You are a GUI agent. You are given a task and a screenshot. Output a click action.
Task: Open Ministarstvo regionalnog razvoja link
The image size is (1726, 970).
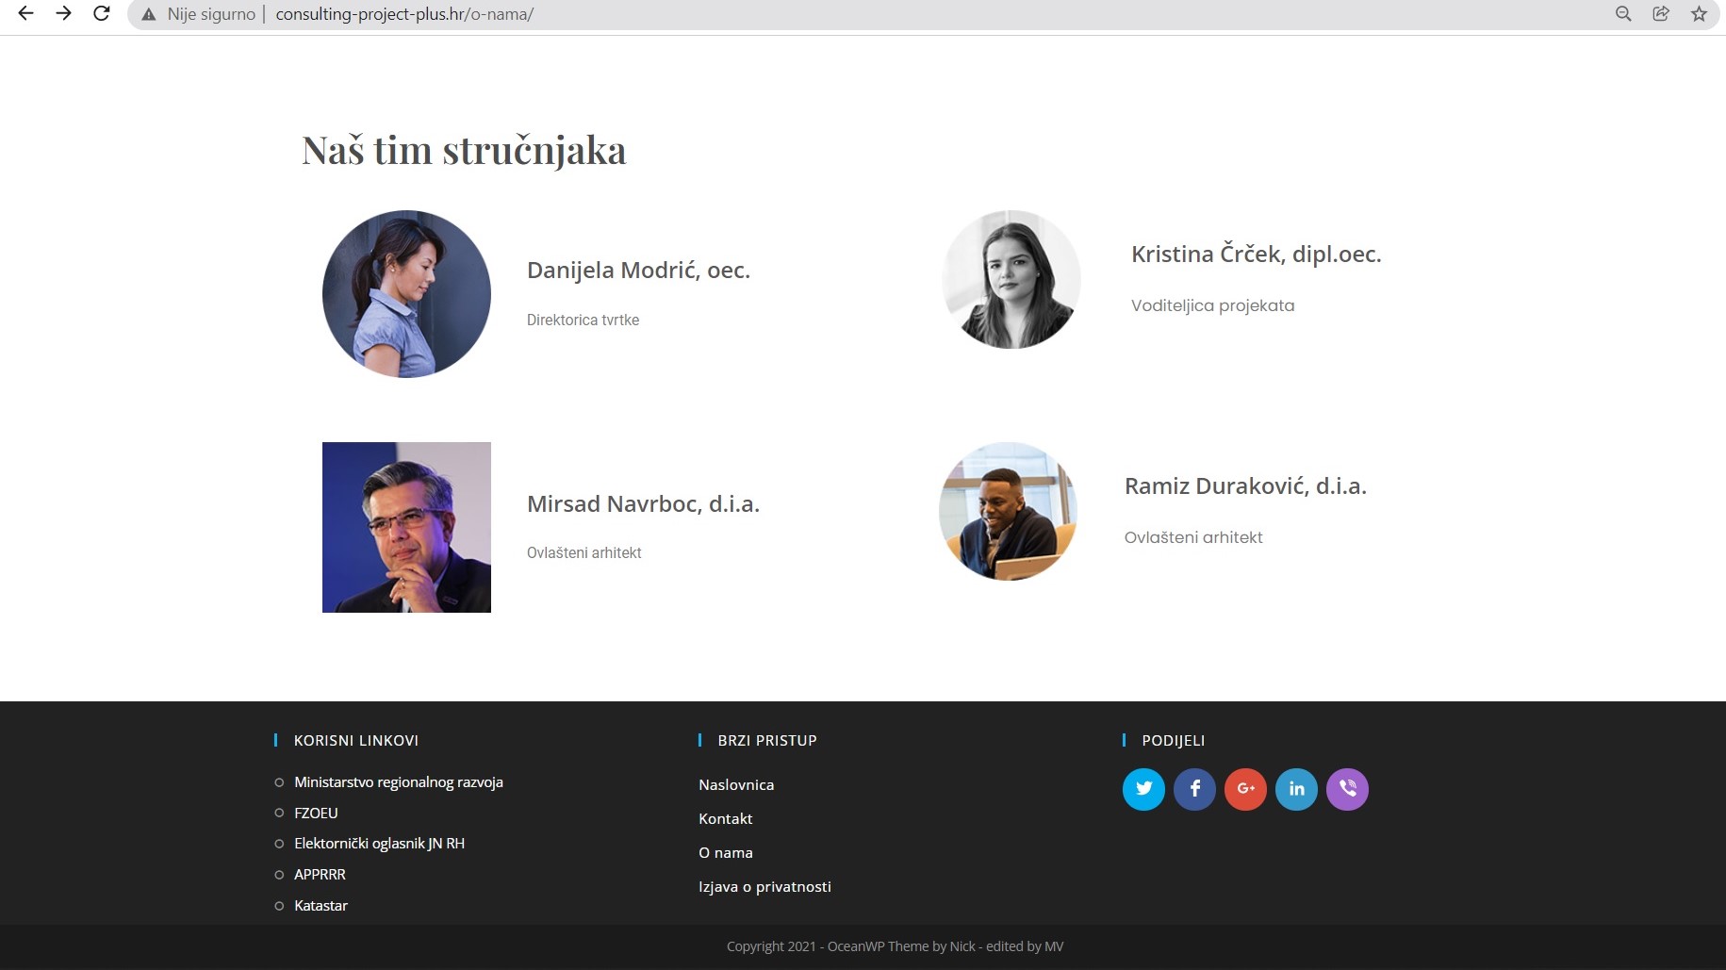pos(398,782)
